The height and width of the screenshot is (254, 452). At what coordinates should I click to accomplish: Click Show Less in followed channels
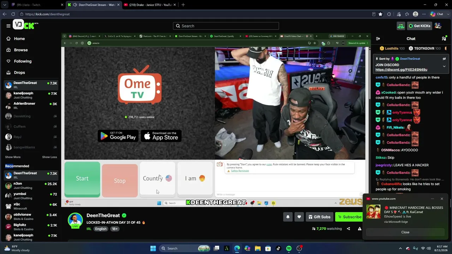coord(49,157)
